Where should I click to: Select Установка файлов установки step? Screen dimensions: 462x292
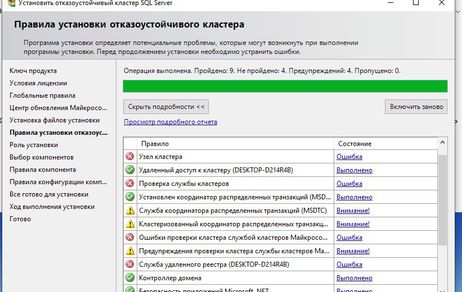click(x=55, y=120)
